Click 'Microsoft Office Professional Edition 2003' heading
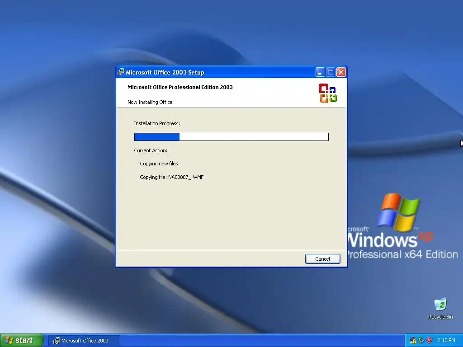This screenshot has height=347, width=463. tap(180, 87)
